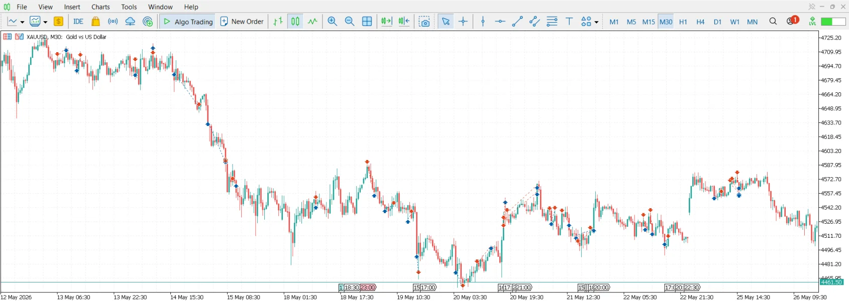The image size is (849, 301).
Task: Expand the shapes objects dropdown arrow
Action: click(x=596, y=22)
